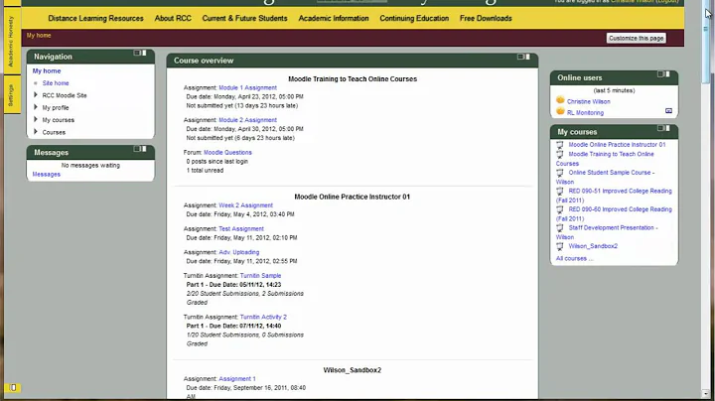Open the Turnitin Activity 2 link
715x401 pixels.
tap(263, 318)
